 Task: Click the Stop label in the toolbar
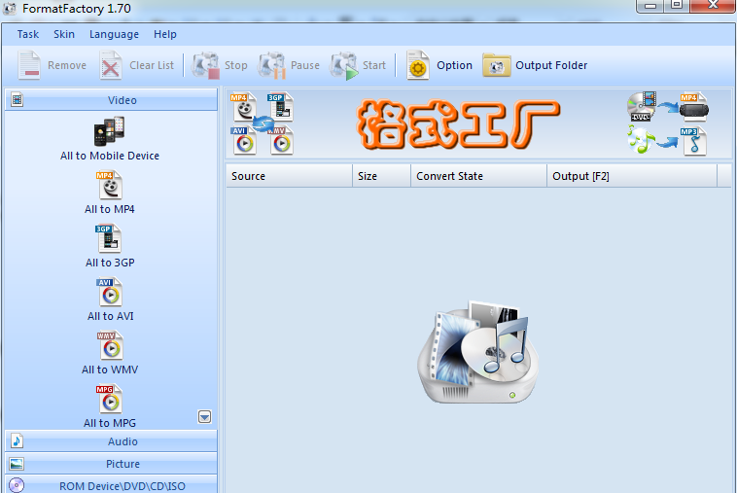click(235, 65)
